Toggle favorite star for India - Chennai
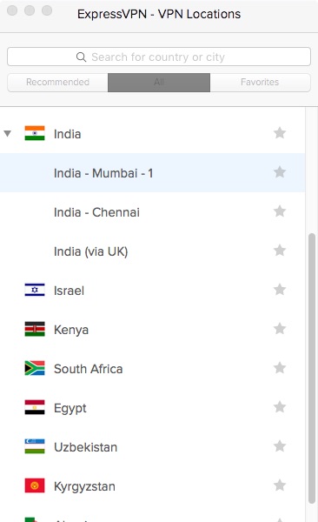The height and width of the screenshot is (522, 318). coord(280,211)
